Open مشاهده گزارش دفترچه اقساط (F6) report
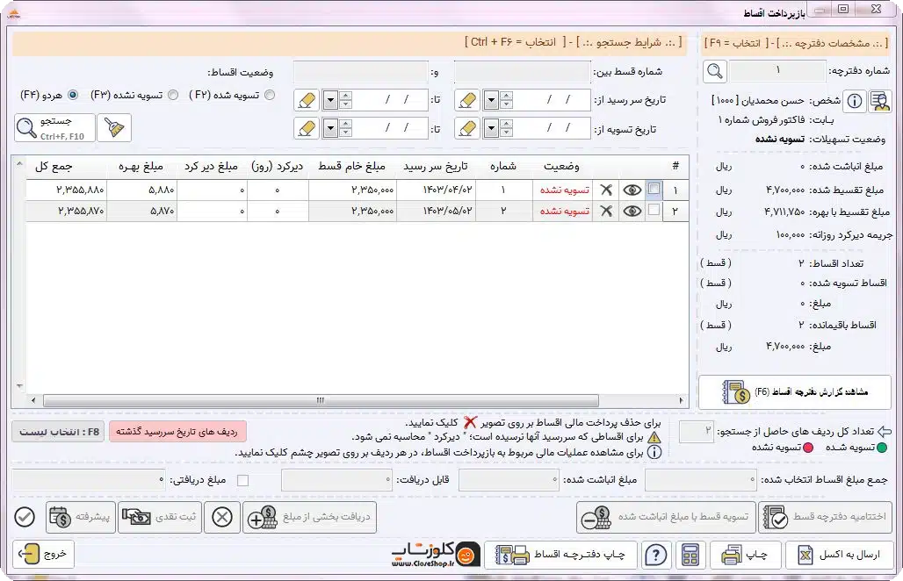This screenshot has width=903, height=581. coord(795,391)
